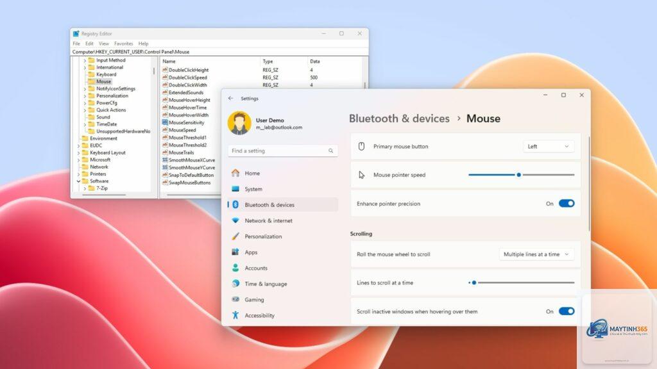Open the File menu in Registry Editor
Image resolution: width=657 pixels, height=369 pixels.
(76, 44)
